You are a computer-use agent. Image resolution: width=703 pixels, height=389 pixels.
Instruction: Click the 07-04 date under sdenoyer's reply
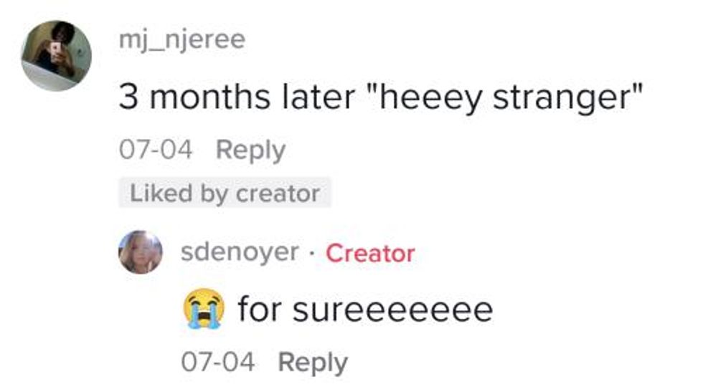[x=217, y=362]
